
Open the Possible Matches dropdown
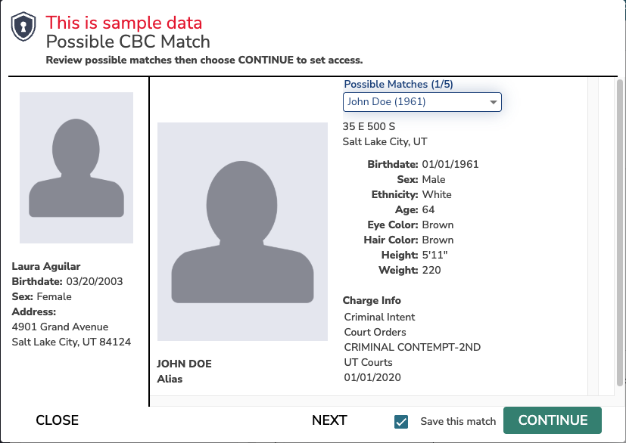pyautogui.click(x=422, y=102)
